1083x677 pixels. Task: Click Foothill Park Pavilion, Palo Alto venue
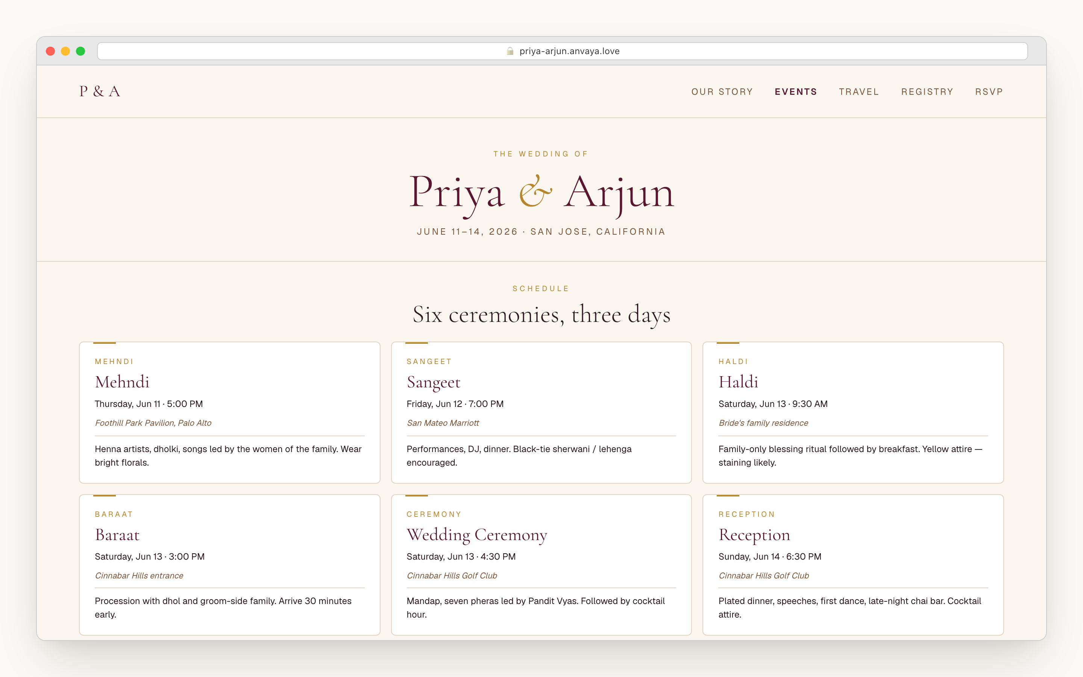click(153, 423)
